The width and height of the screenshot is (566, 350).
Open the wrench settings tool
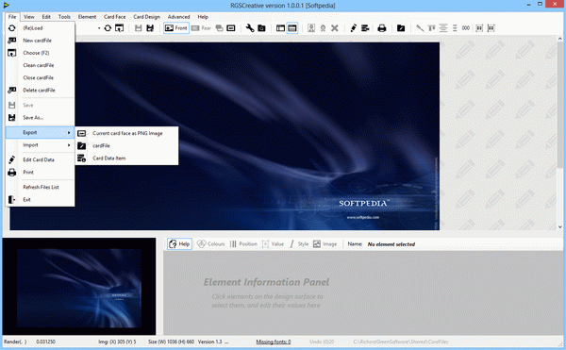click(250, 27)
